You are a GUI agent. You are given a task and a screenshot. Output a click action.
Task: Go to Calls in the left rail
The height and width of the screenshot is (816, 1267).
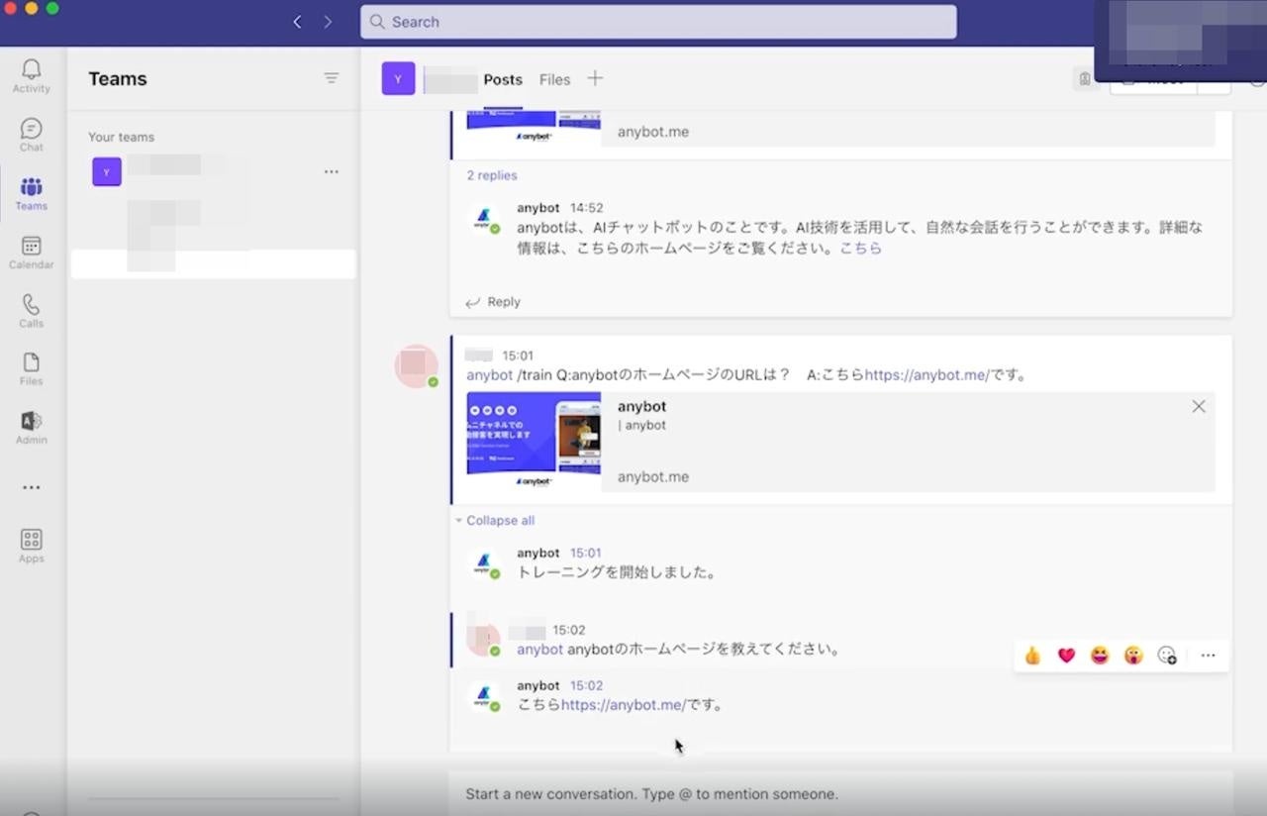pyautogui.click(x=31, y=311)
